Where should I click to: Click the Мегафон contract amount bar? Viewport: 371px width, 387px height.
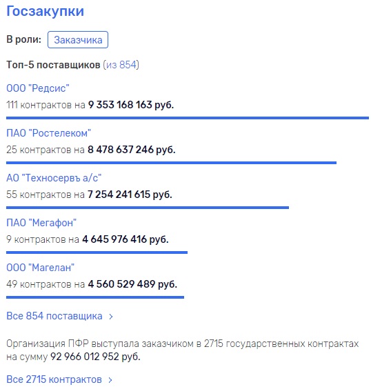pos(97,252)
